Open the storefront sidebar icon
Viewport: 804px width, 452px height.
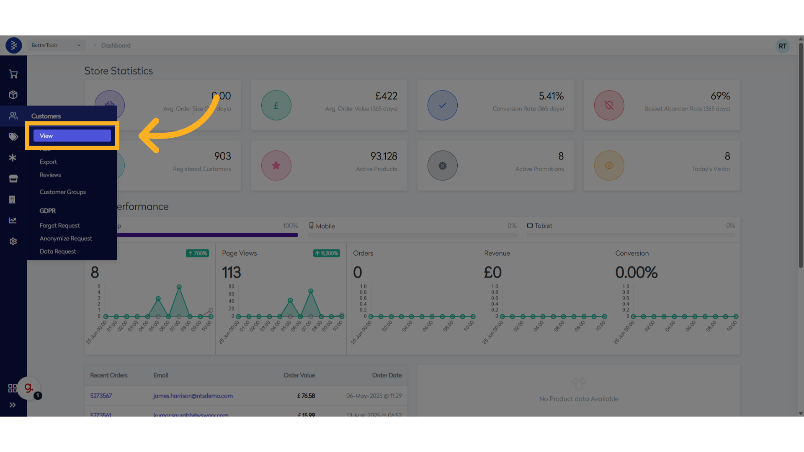(13, 179)
